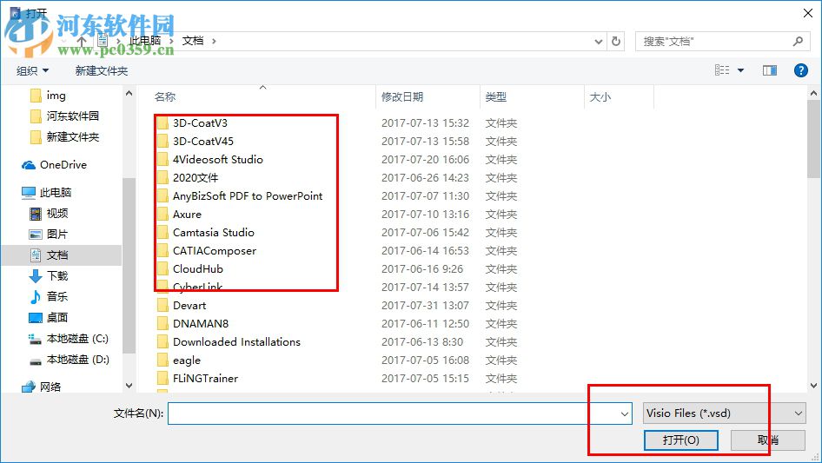Click the navigation pane scroll down arrow
This screenshot has height=463, width=822.
[x=129, y=386]
